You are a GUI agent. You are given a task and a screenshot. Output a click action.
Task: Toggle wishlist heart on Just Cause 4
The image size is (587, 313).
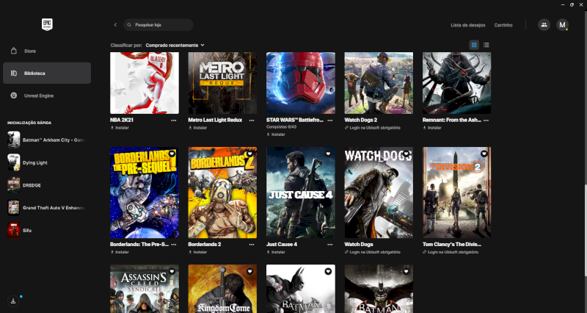328,154
